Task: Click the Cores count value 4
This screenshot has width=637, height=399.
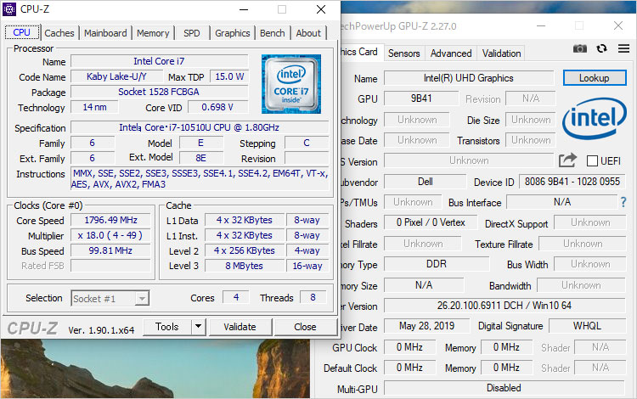Action: (236, 297)
